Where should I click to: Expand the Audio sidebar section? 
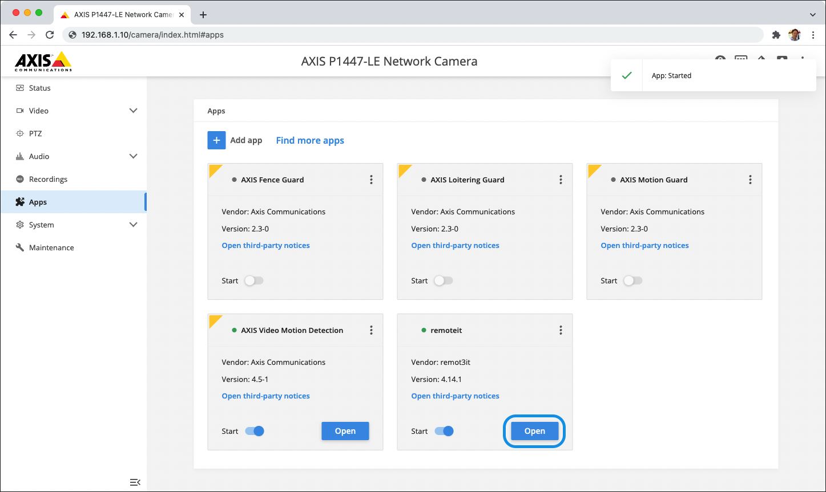(x=134, y=156)
